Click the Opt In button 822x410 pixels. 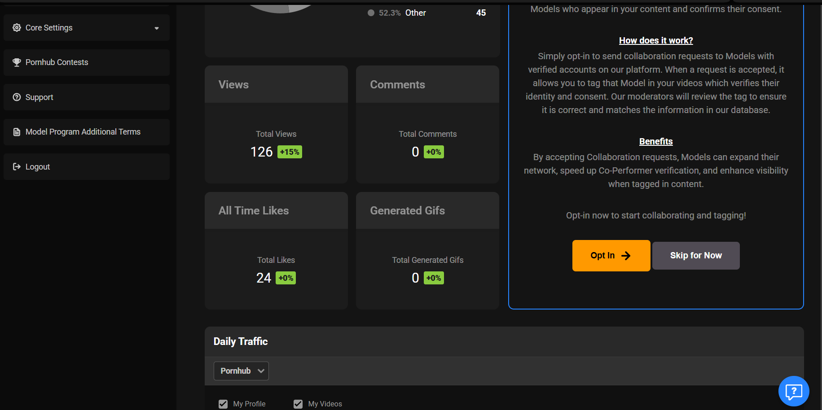pos(611,256)
